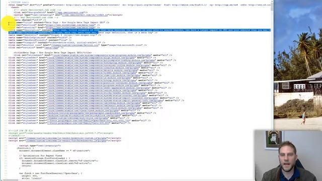Image resolution: width=322 pixels, height=181 pixels.
Task: Open the details.module.css stylesheet link
Action: [x=93, y=70]
